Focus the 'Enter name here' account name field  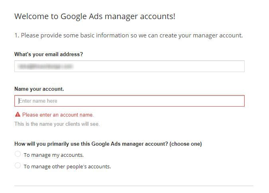[130, 101]
